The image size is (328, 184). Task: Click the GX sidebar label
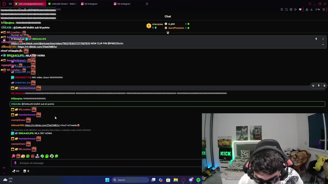[x=4, y=168]
